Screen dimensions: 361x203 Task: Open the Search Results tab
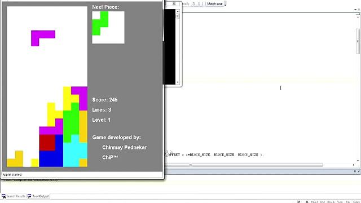14,196
